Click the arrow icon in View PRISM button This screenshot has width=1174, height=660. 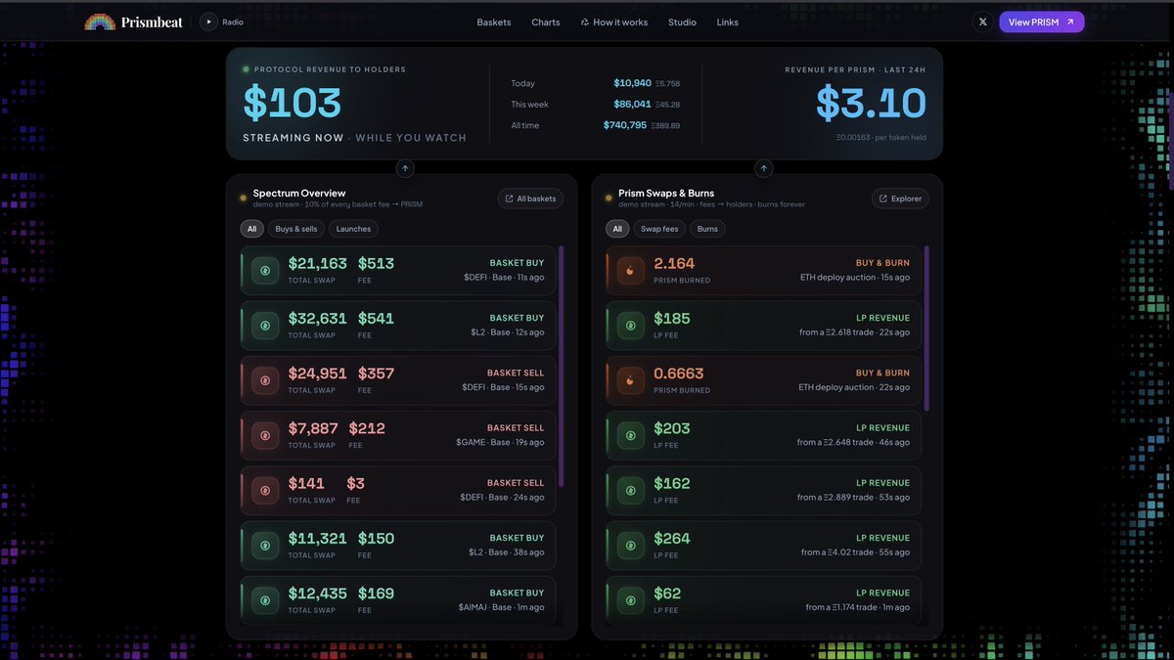pyautogui.click(x=1069, y=22)
